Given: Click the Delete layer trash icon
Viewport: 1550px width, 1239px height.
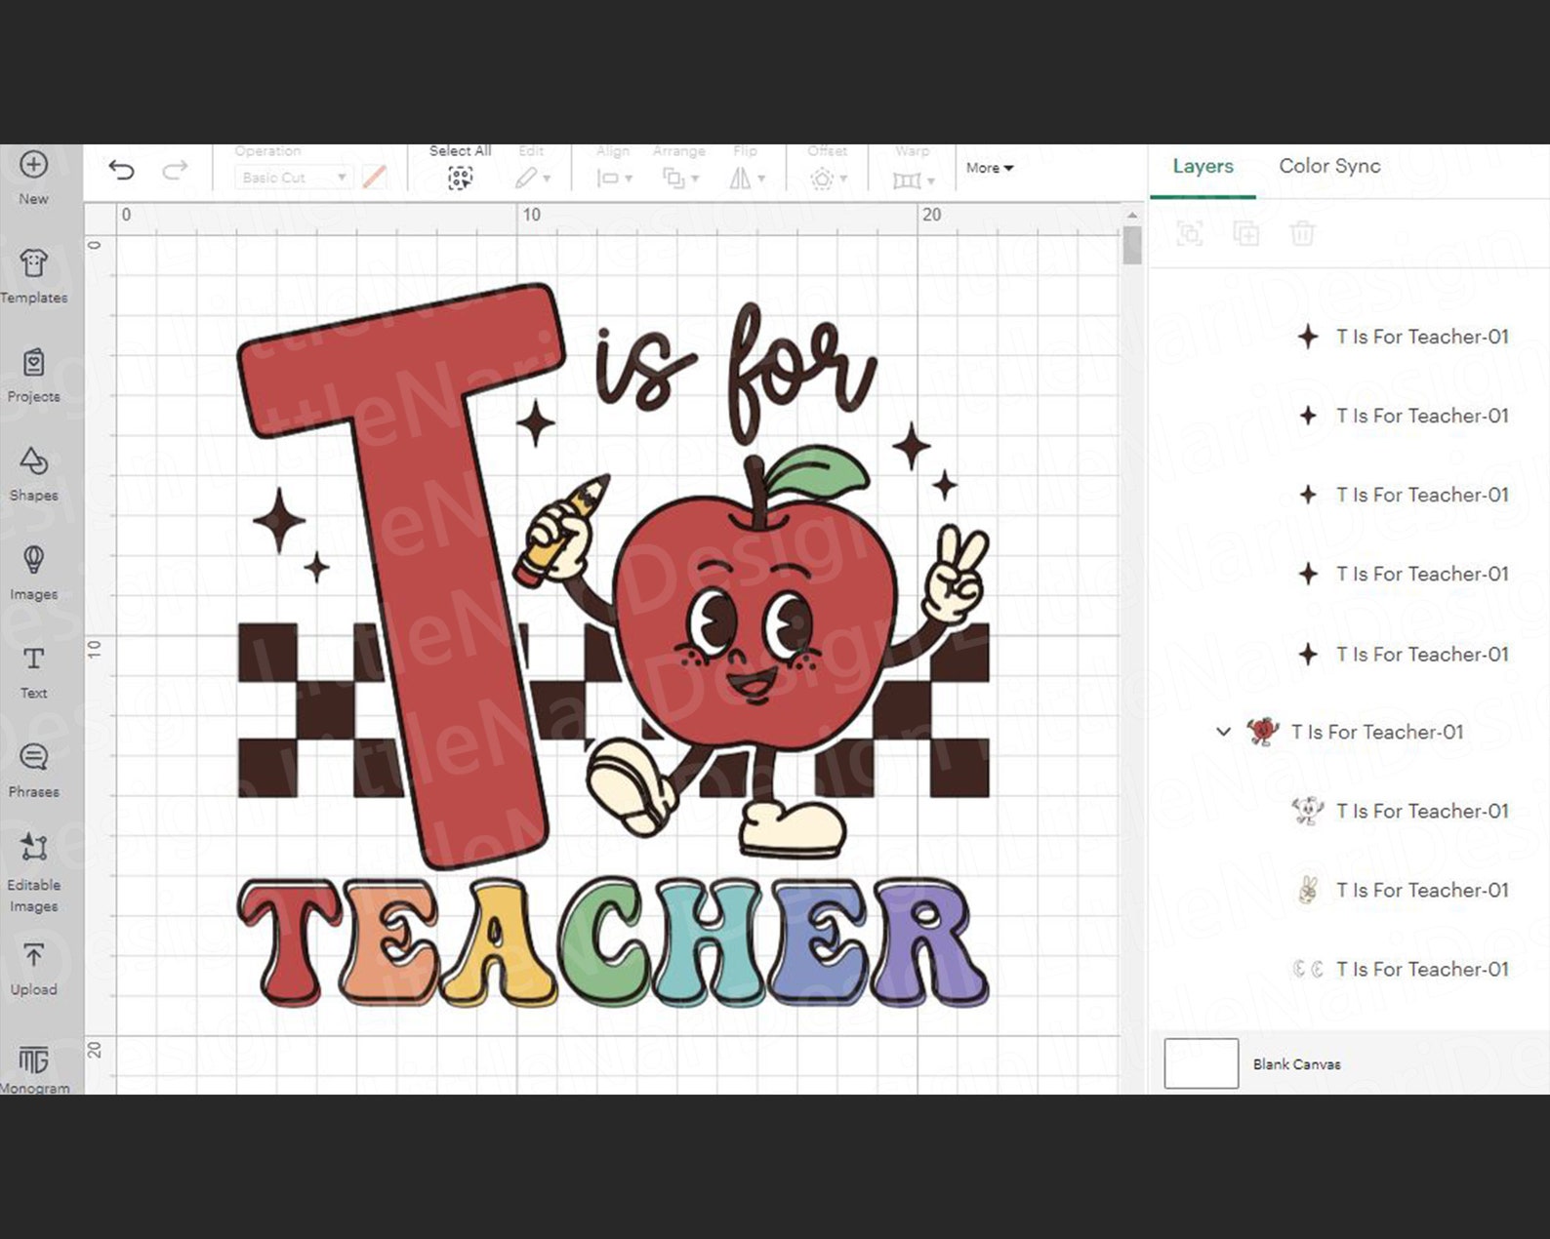Looking at the screenshot, I should pyautogui.click(x=1302, y=233).
